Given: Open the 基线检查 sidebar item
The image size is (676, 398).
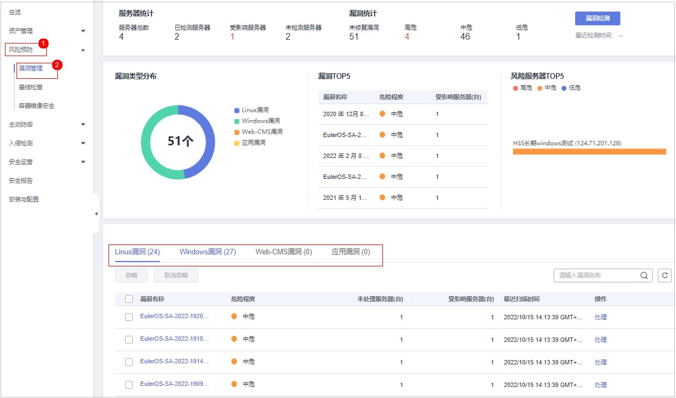Looking at the screenshot, I should pyautogui.click(x=30, y=87).
